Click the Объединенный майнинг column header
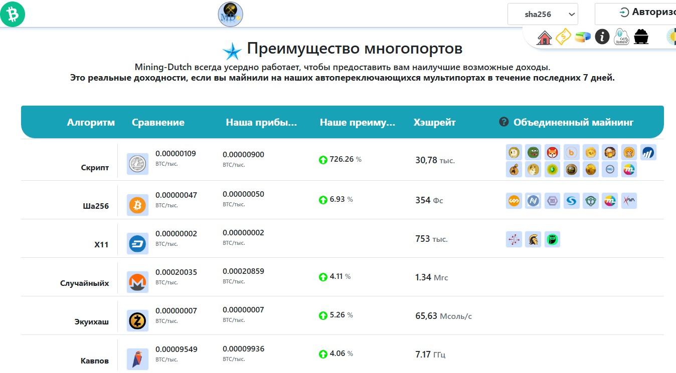Image resolution: width=676 pixels, height=373 pixels. point(573,122)
